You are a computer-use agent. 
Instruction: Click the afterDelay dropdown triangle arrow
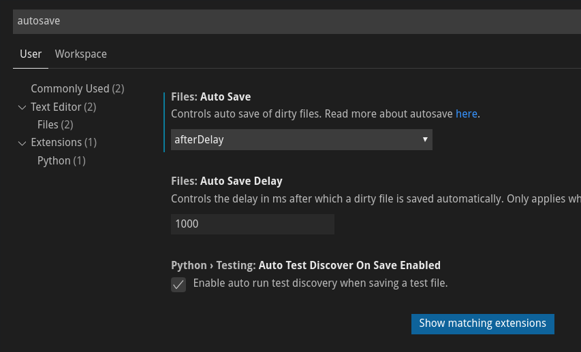[x=425, y=139]
